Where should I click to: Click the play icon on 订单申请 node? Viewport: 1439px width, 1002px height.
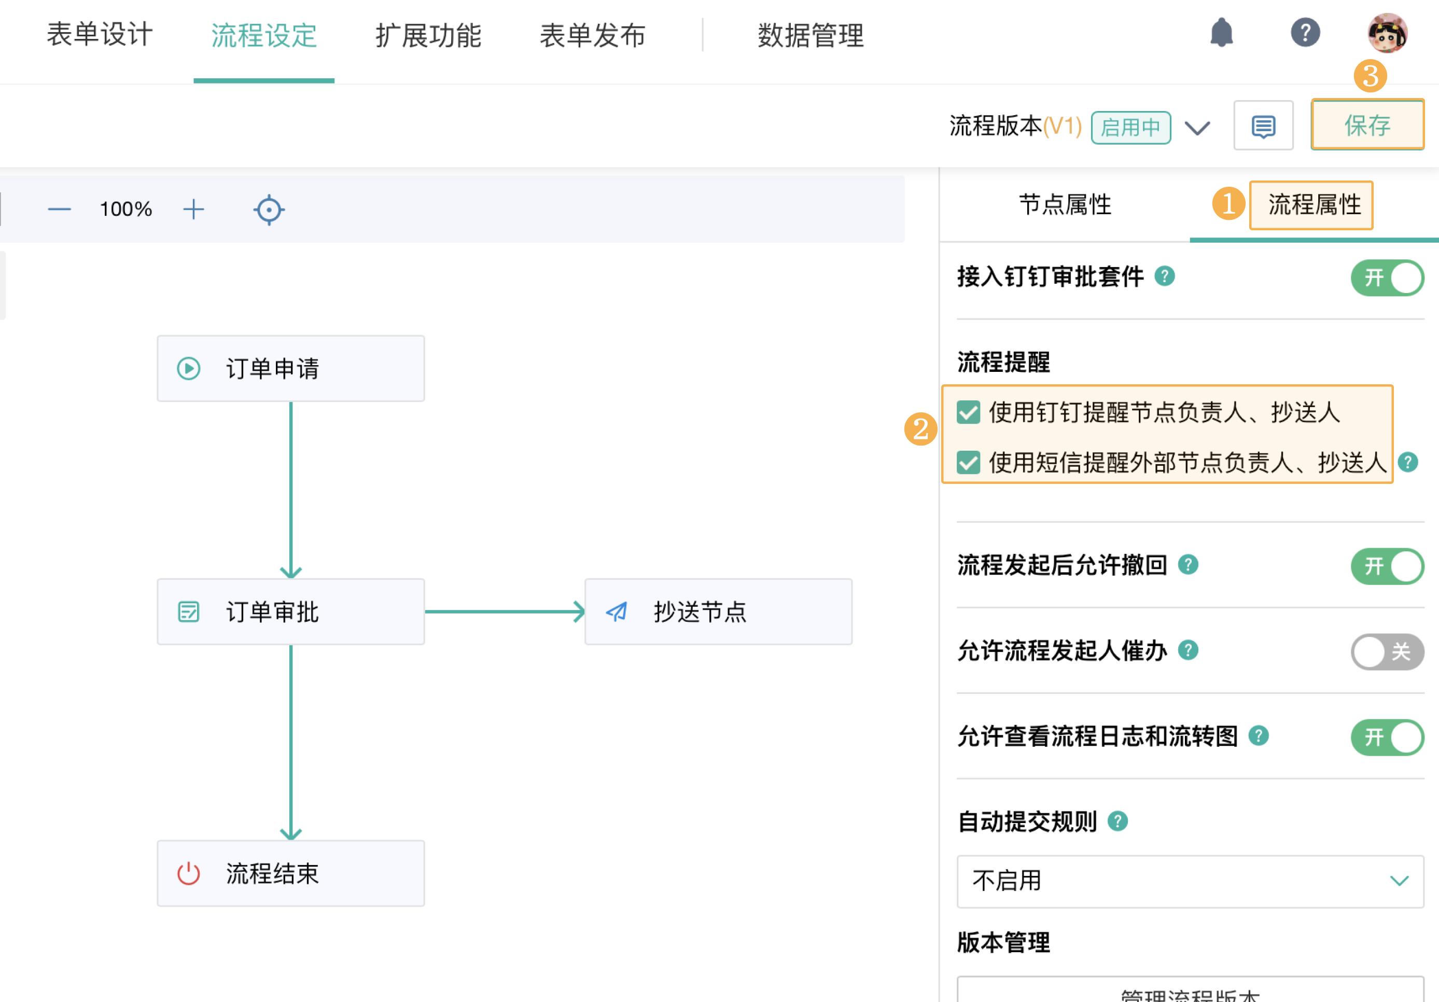click(188, 368)
